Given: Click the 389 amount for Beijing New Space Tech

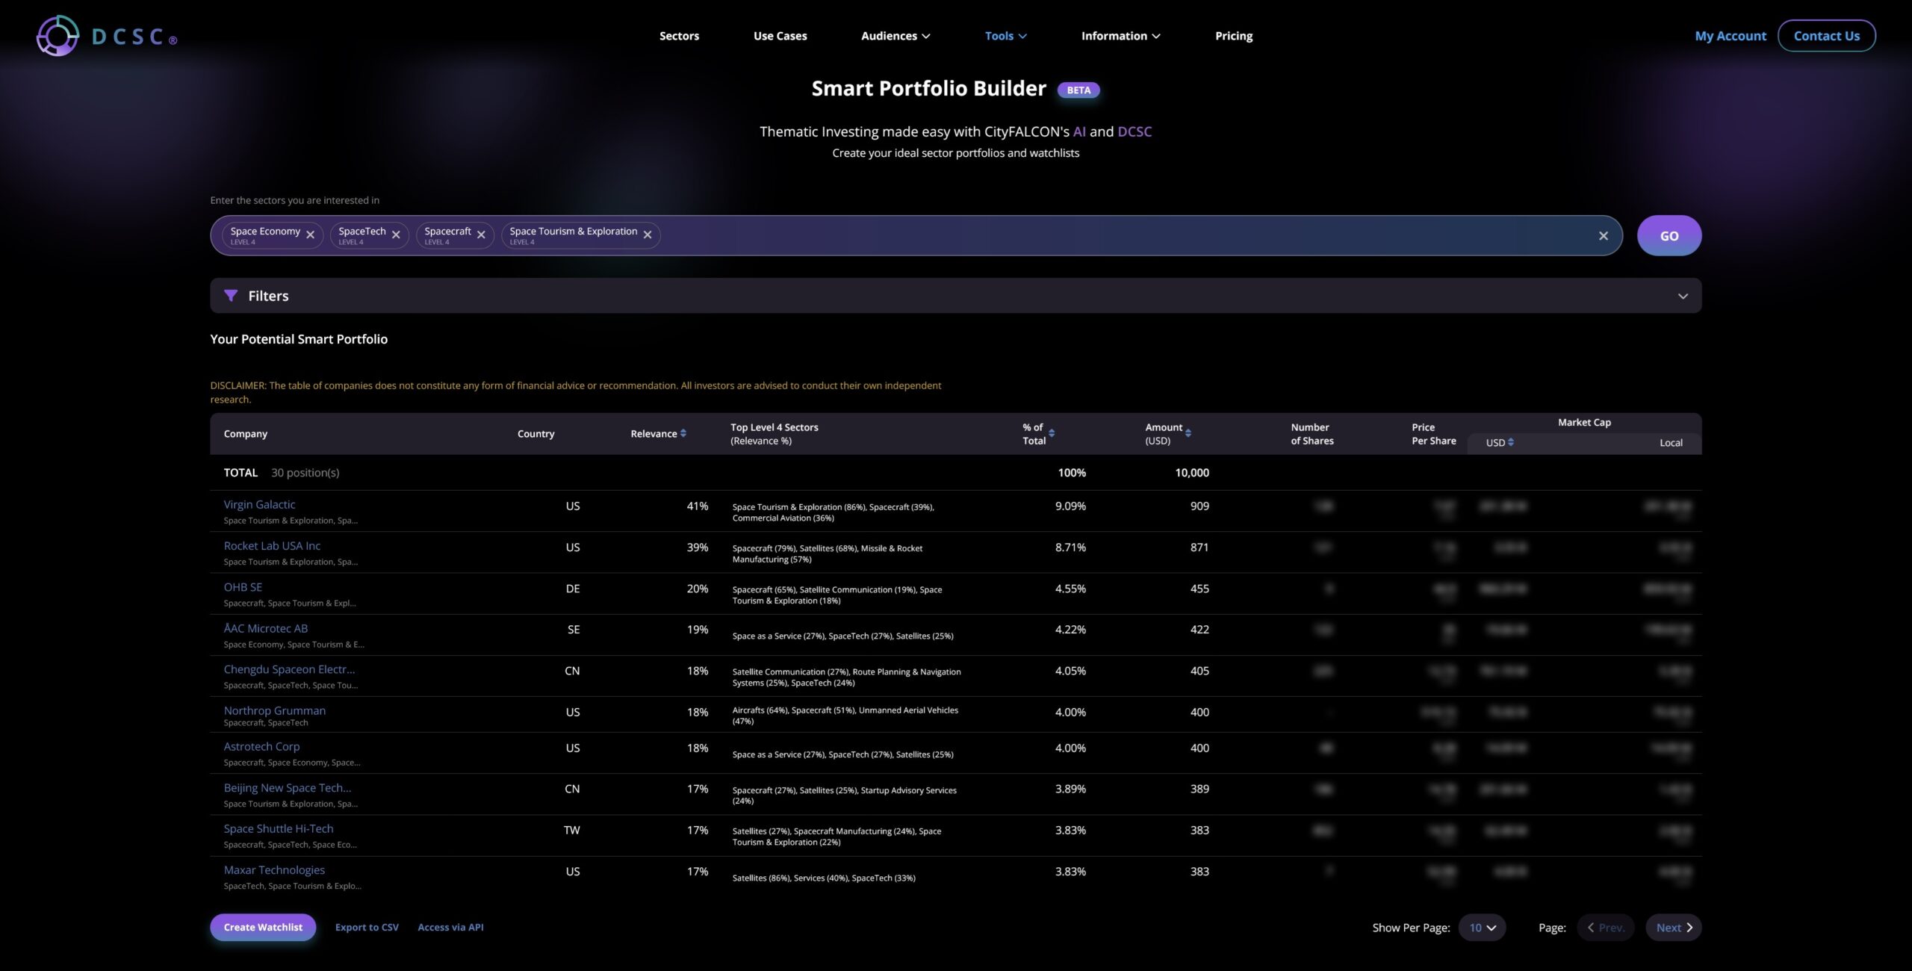Looking at the screenshot, I should pyautogui.click(x=1199, y=789).
